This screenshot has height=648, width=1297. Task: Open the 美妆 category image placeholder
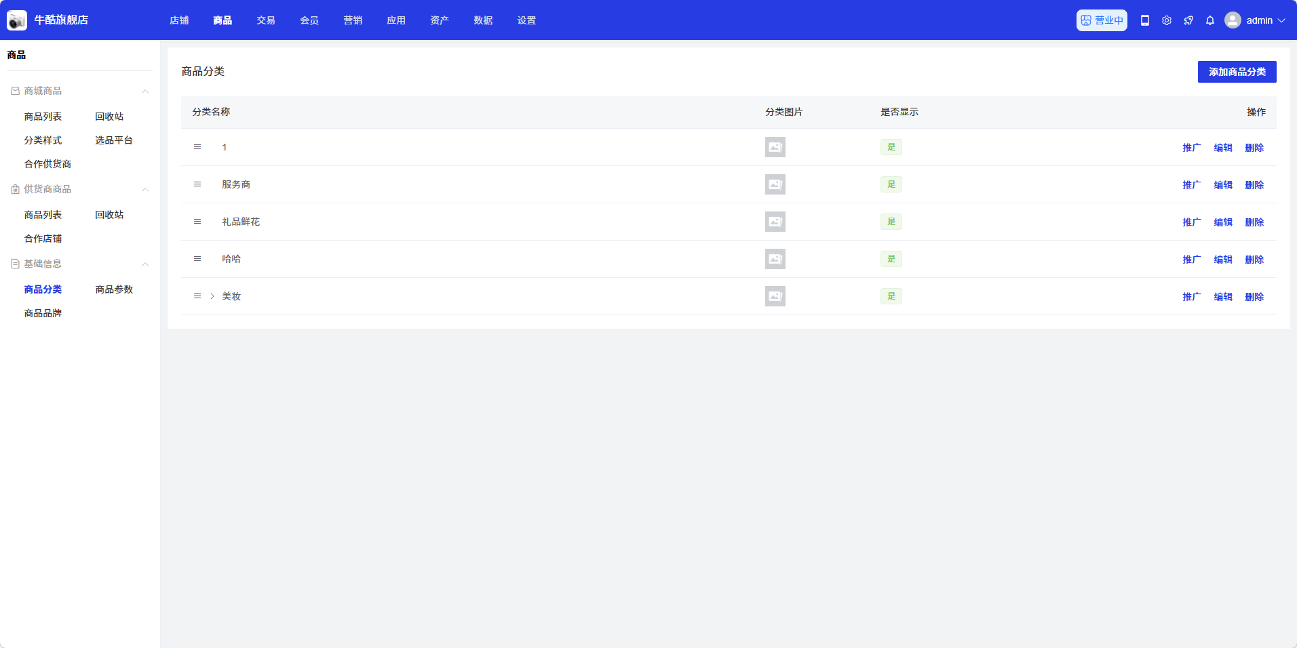tap(775, 296)
